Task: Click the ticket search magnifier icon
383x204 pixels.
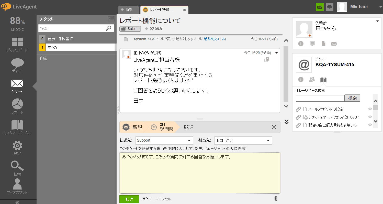Action: pyautogui.click(x=109, y=28)
